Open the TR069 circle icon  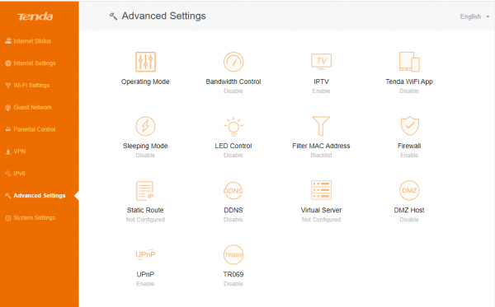tap(233, 254)
